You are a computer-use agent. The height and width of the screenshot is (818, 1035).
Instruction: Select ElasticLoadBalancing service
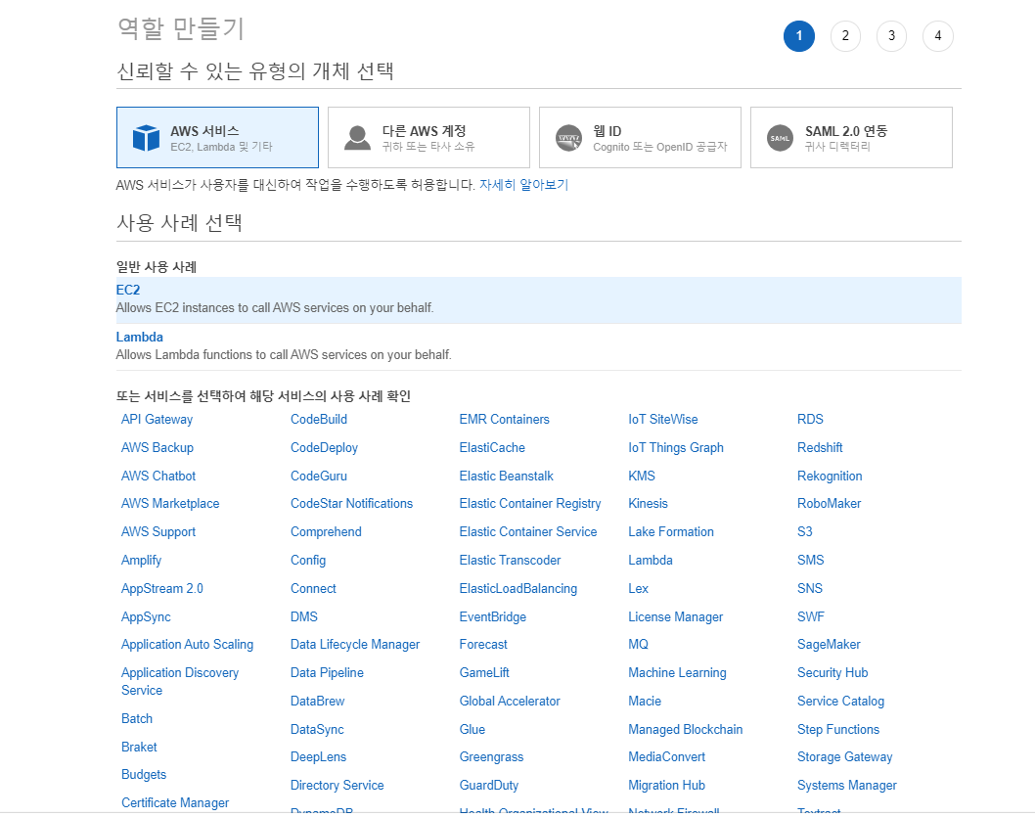point(518,588)
